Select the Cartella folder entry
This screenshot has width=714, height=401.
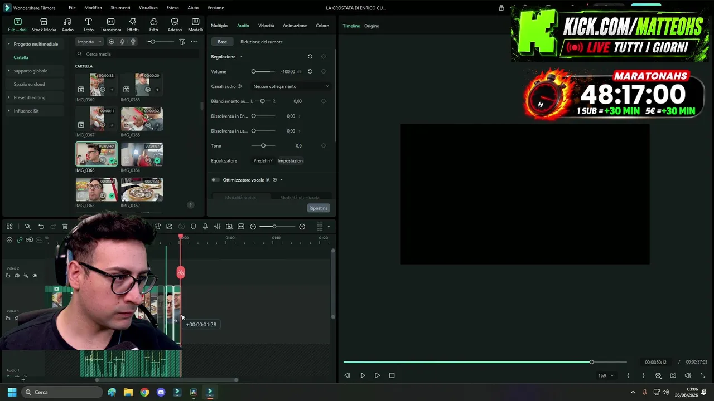pyautogui.click(x=21, y=57)
